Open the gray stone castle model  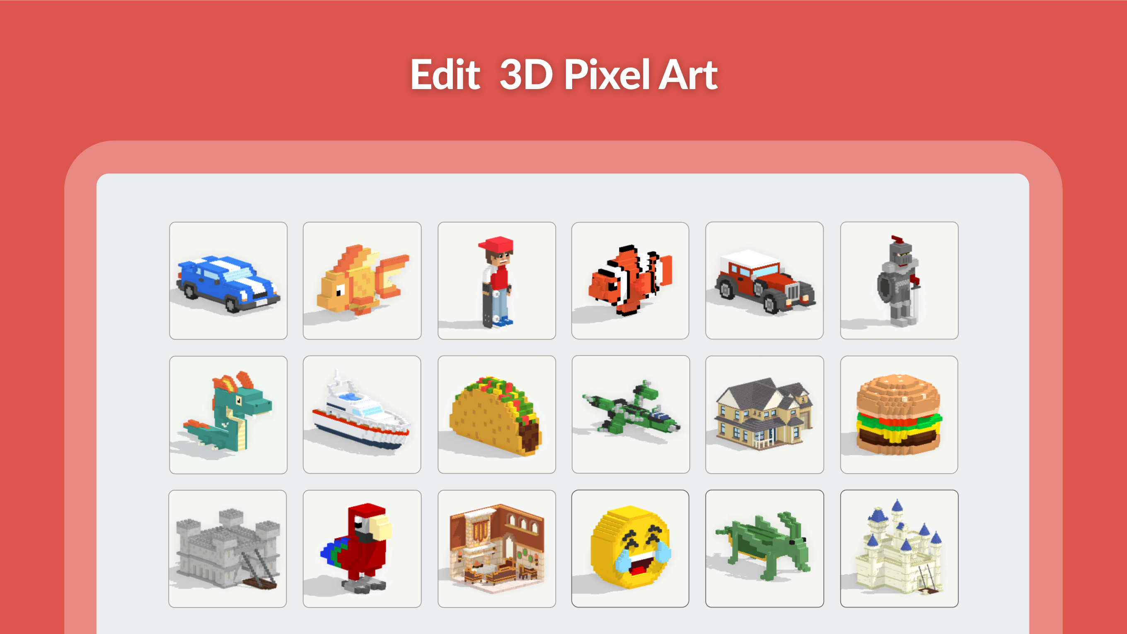[x=227, y=549]
